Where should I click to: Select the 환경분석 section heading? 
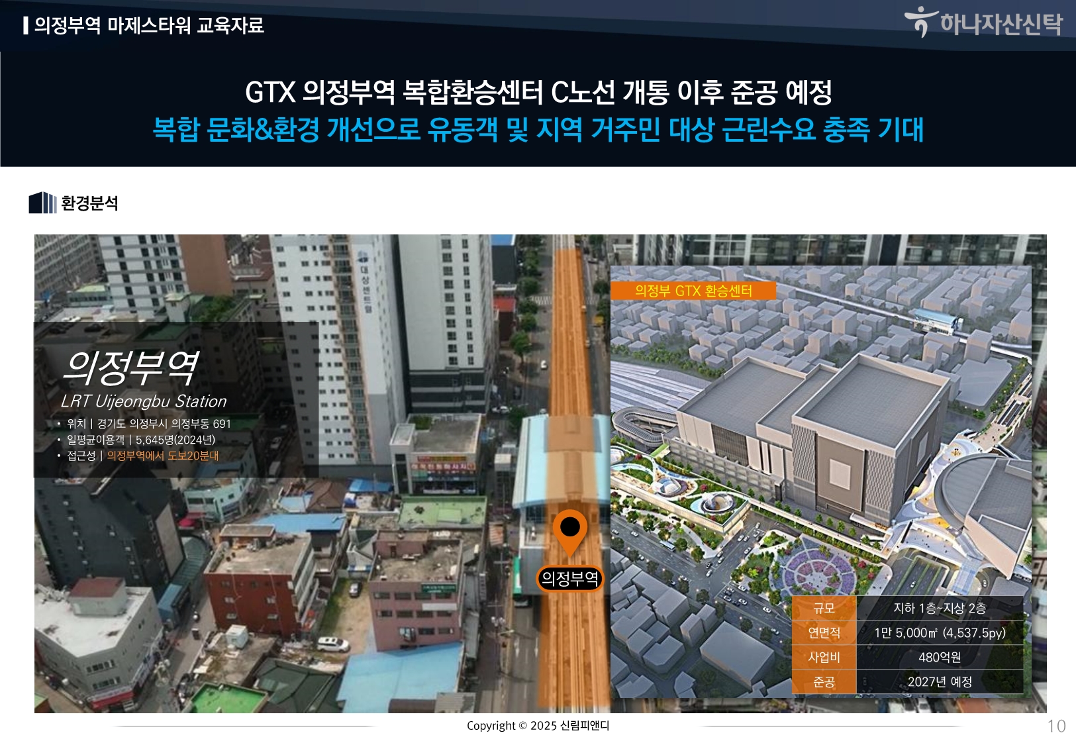tap(89, 203)
